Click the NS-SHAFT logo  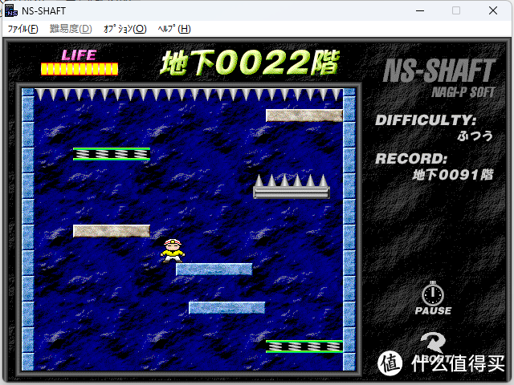439,71
